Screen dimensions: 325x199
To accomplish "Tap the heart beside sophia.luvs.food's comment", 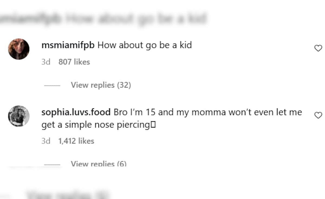I will tap(318, 115).
